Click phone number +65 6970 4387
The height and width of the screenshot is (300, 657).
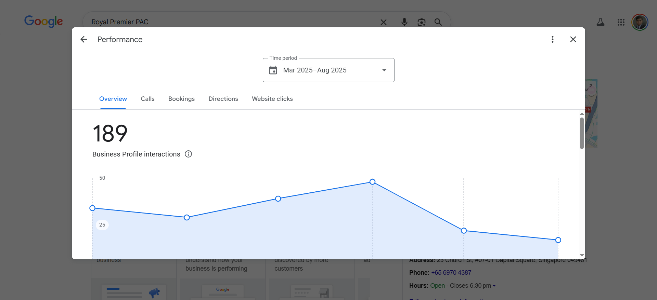[451, 273]
